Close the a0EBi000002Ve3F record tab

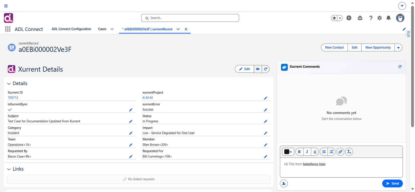pos(186,29)
